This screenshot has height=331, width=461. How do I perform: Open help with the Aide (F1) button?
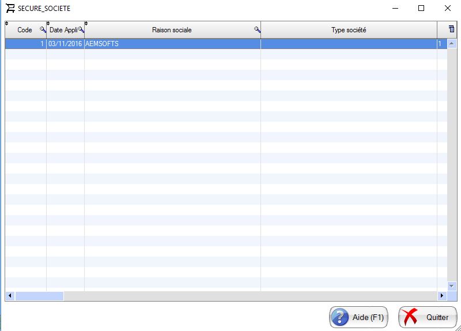(x=359, y=317)
